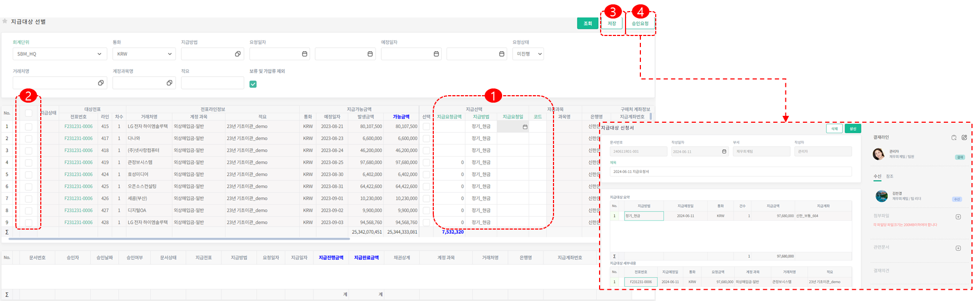Open the 계정과목명 lookup popup icon
Image resolution: width=973 pixels, height=301 pixels.
[x=169, y=83]
